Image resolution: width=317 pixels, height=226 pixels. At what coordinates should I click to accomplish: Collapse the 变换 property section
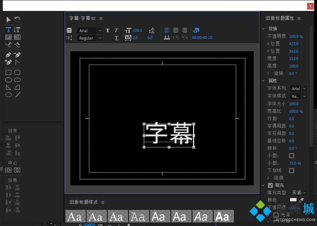tap(263, 29)
